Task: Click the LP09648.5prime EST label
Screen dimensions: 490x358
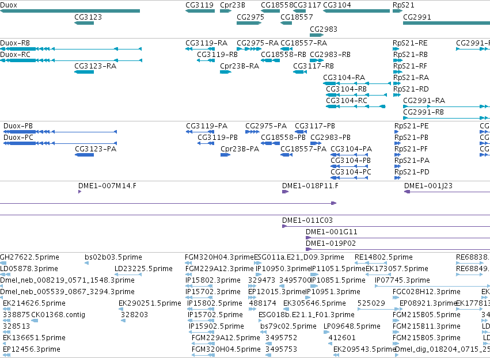Action: point(352,326)
